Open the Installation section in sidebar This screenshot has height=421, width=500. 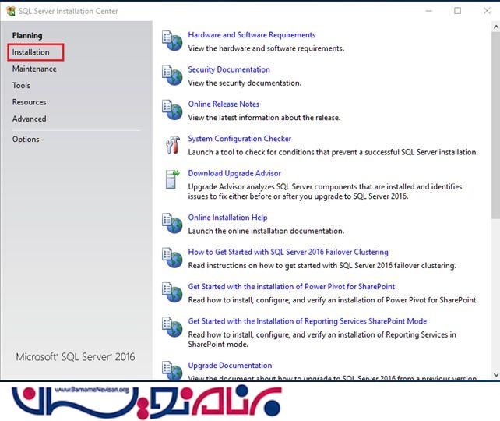(31, 52)
